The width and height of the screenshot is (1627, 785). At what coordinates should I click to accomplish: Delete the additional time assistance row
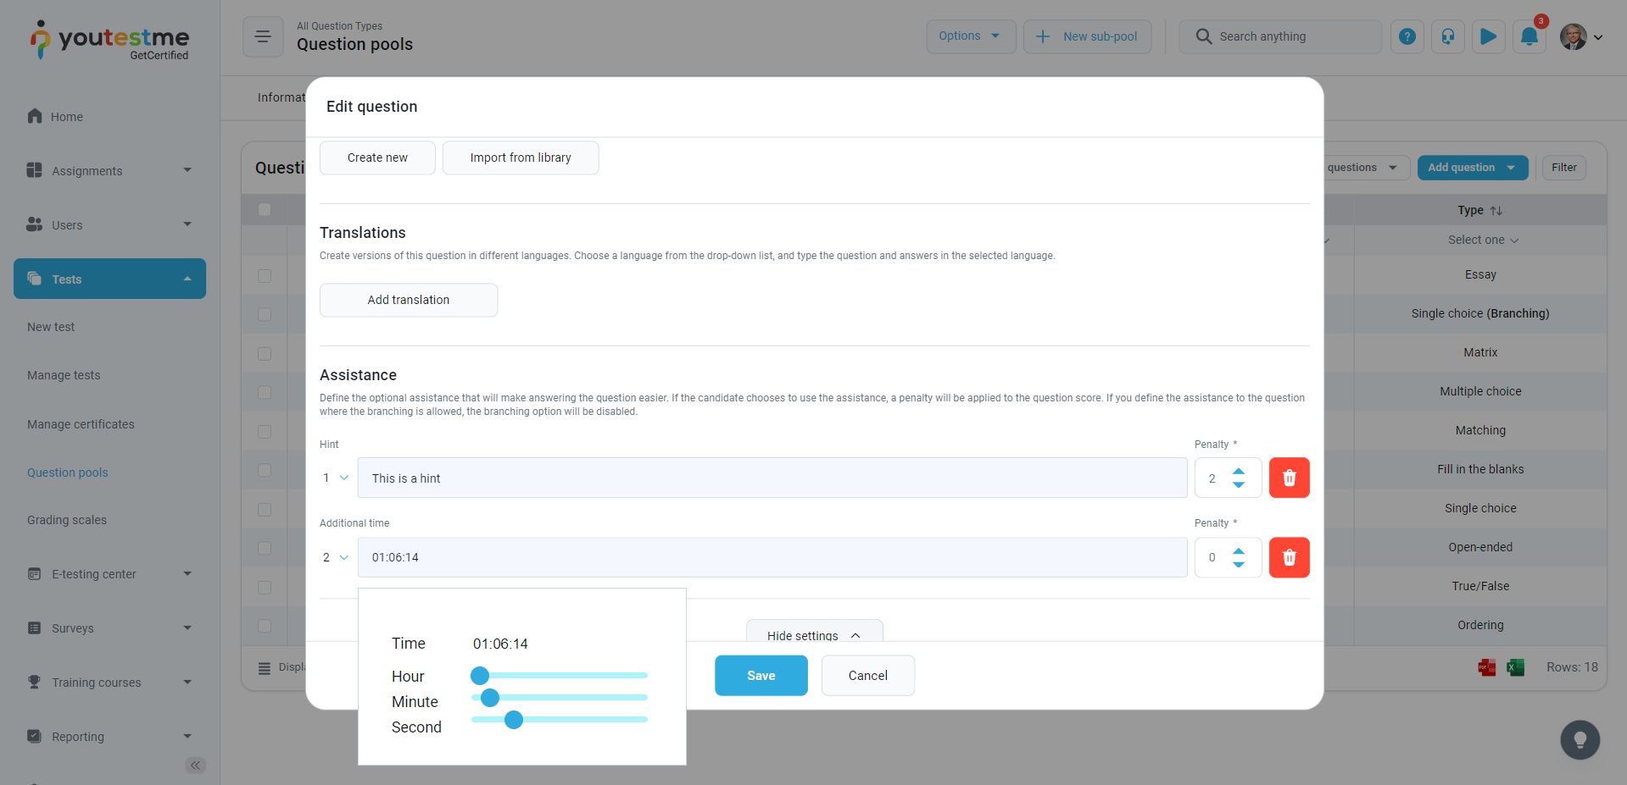1289,557
